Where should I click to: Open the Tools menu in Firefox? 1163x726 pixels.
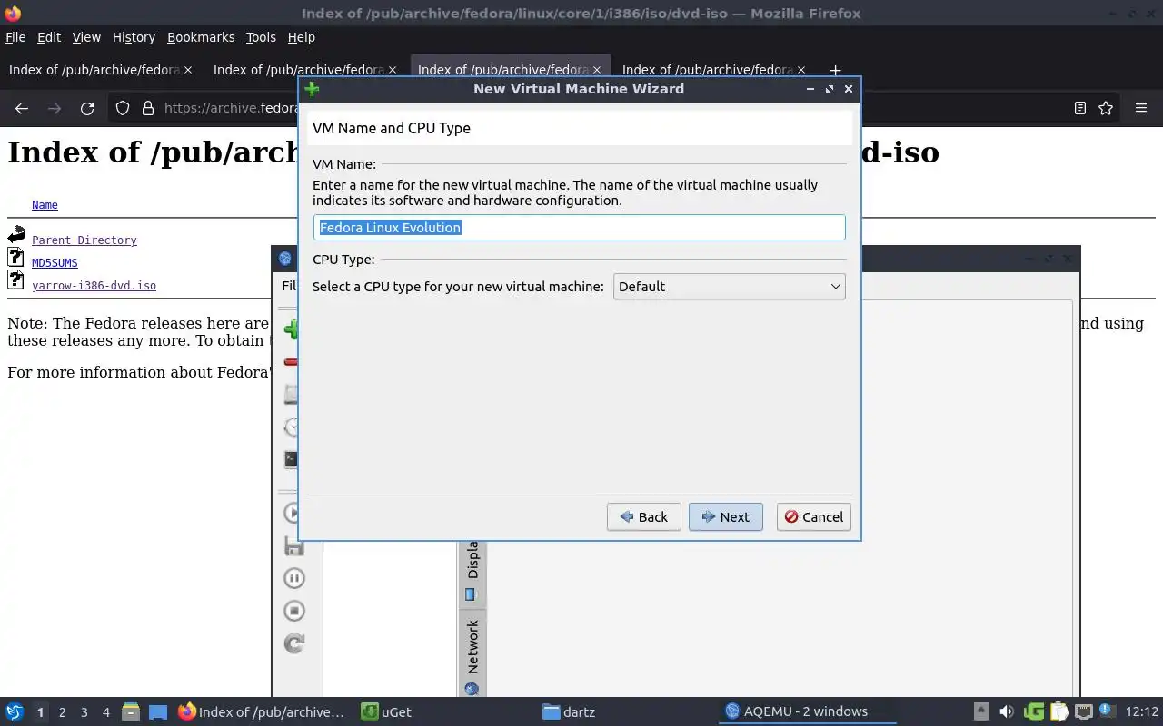[261, 37]
